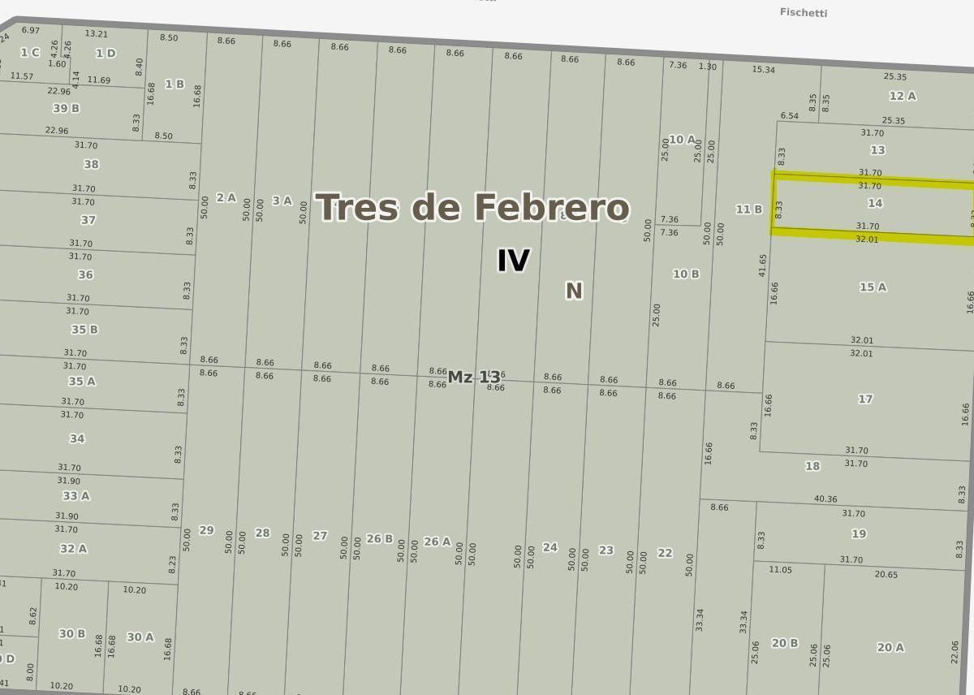The width and height of the screenshot is (974, 695).
Task: Click the 13.21 dimension value
Action: coord(96,34)
